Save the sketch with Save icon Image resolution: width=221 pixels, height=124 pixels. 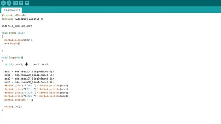27,3
